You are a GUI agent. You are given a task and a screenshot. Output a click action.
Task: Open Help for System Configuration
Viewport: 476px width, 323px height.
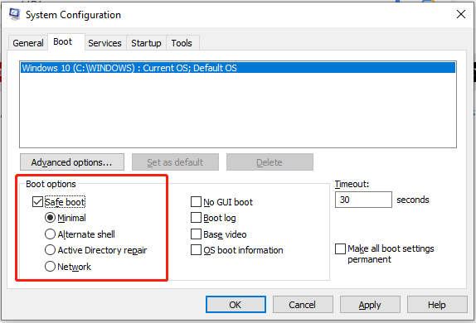437,305
